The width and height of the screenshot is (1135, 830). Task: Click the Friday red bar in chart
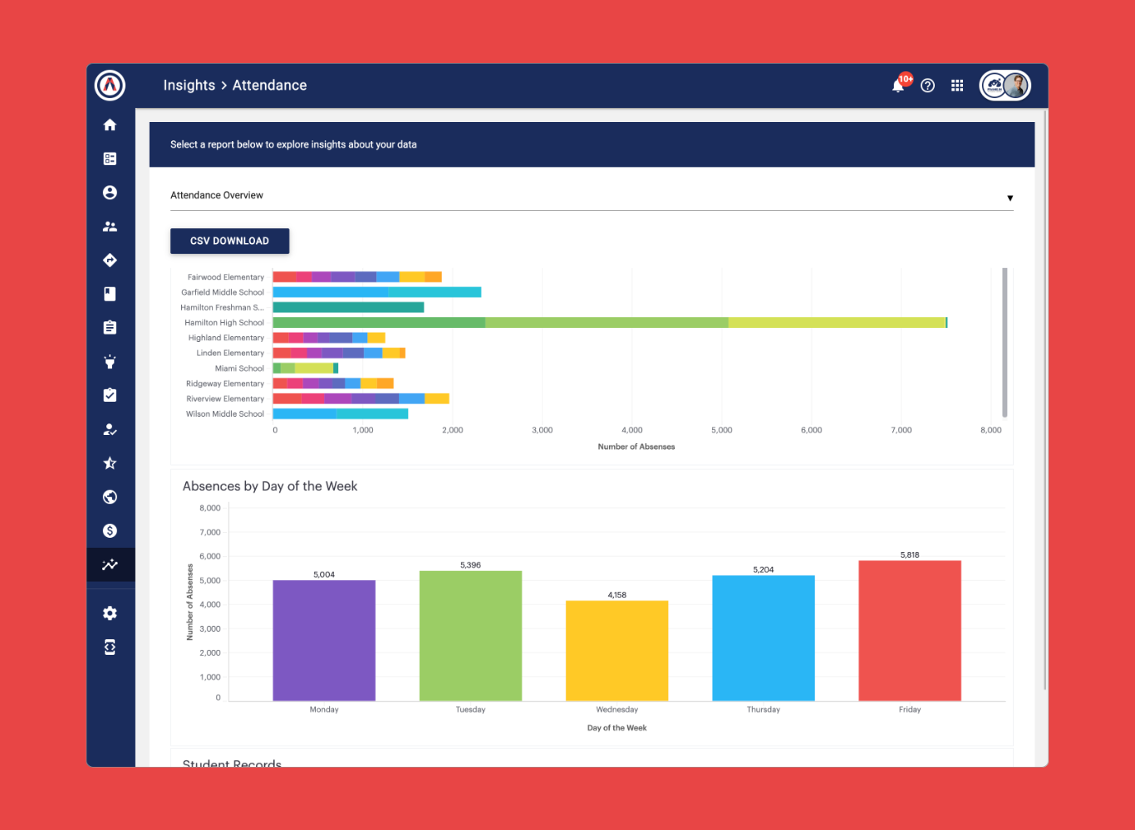(910, 631)
